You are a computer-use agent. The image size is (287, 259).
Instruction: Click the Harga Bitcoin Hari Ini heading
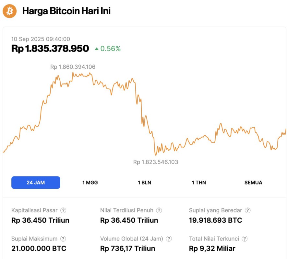tap(66, 11)
